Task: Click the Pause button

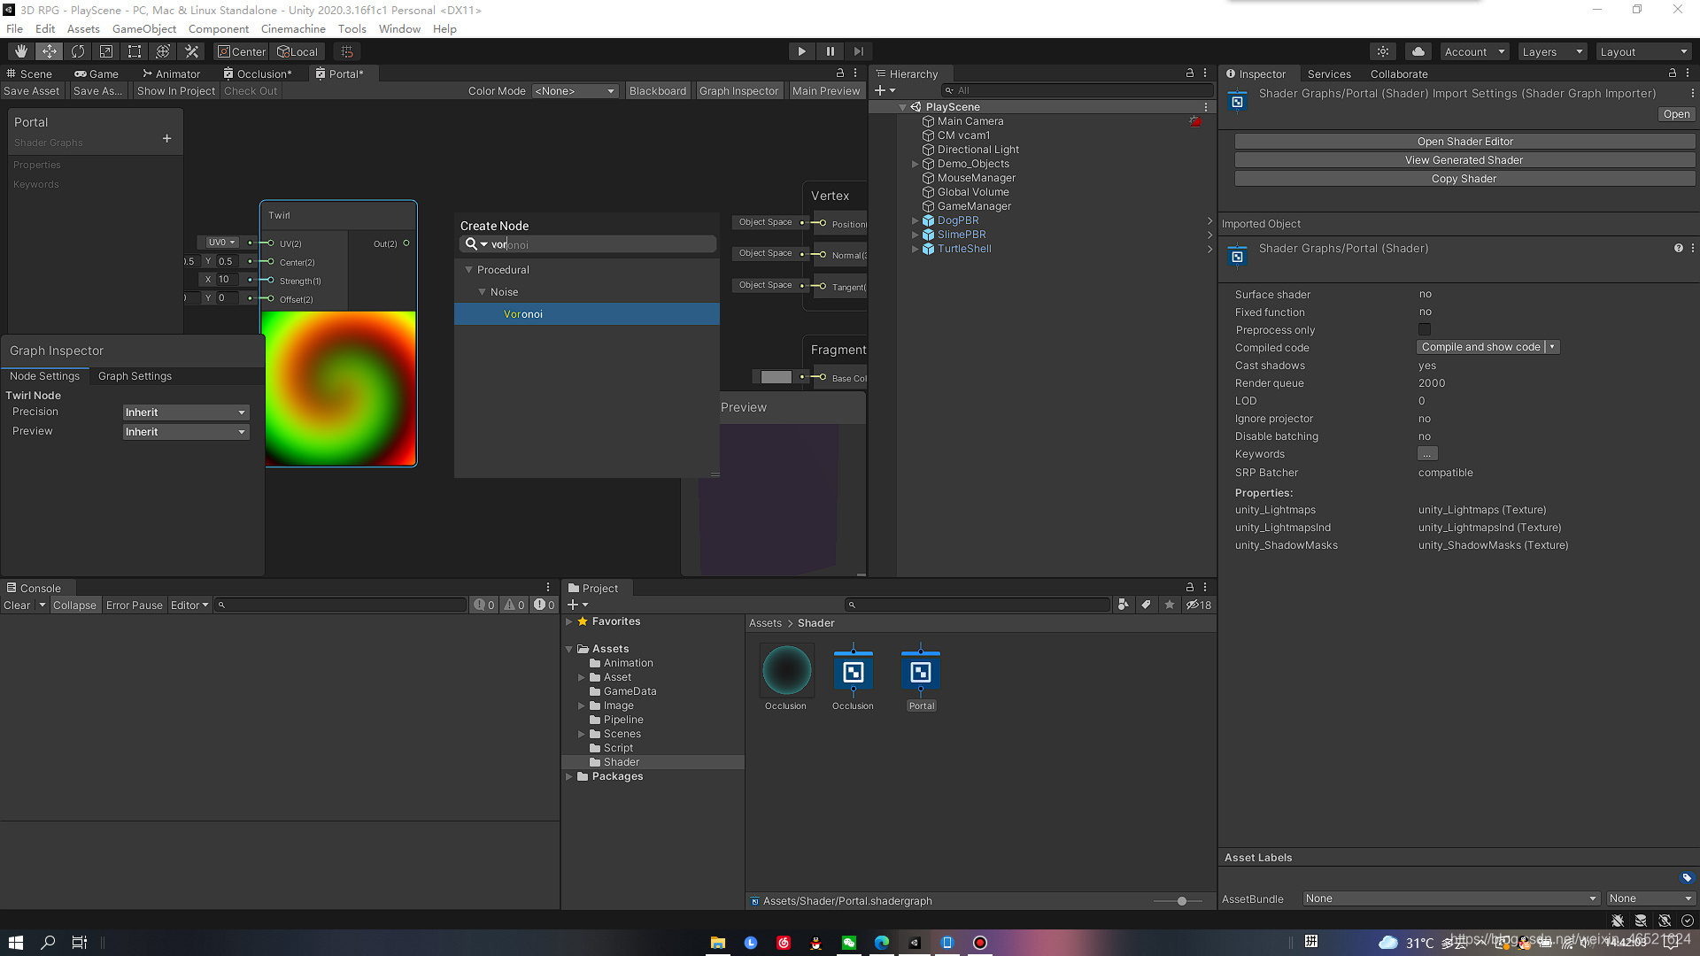Action: (830, 51)
